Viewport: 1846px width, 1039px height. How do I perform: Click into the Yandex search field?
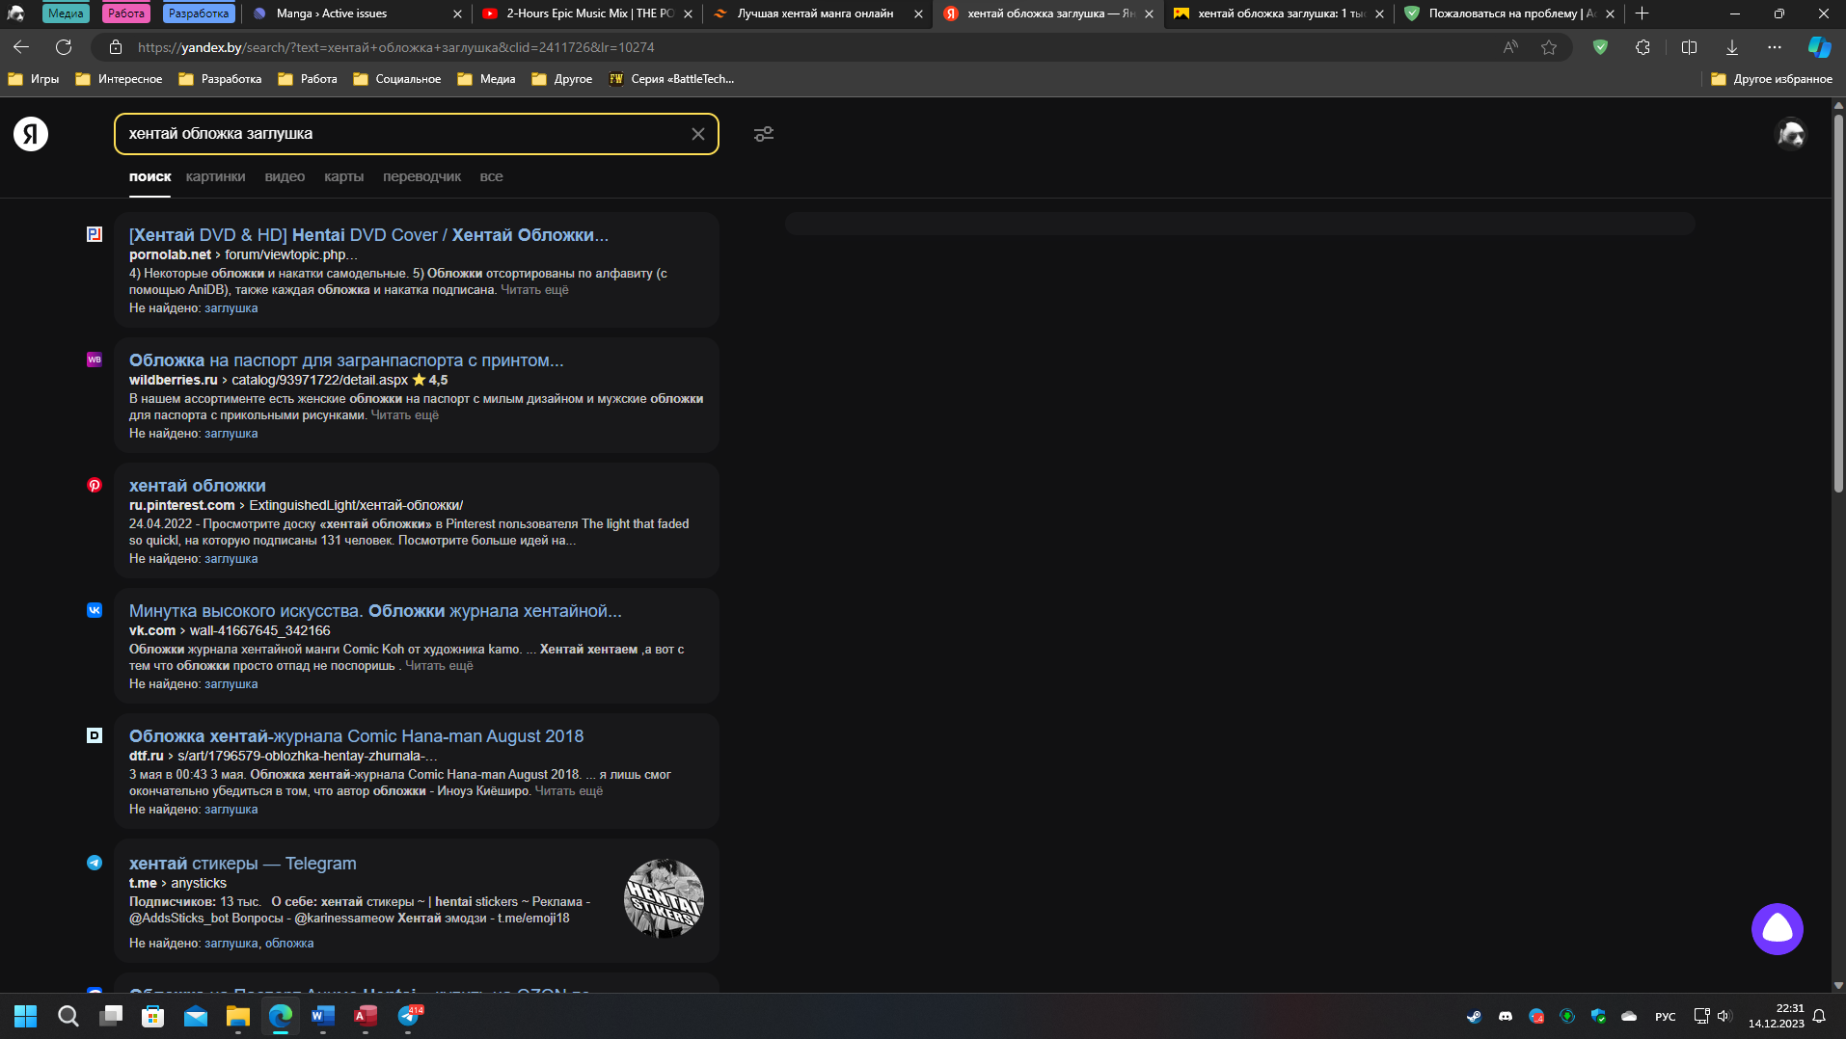400,134
